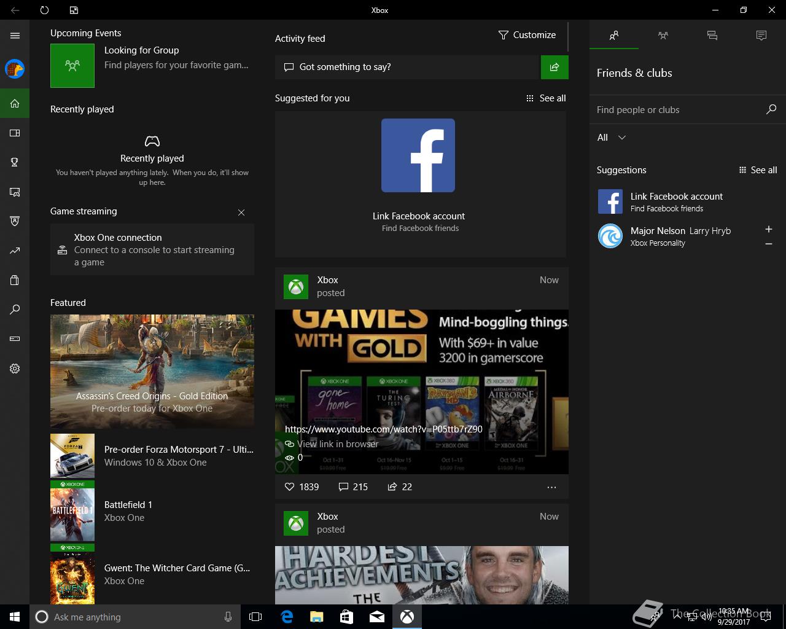786x629 pixels.
Task: Open File Explorer from taskbar
Action: point(317,617)
